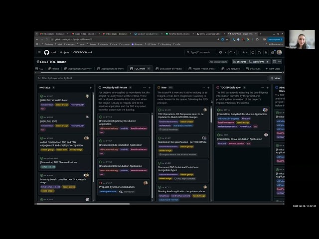319x239 pixels.
Task: Open Evaluation of Project view tab
Action: tap(169, 69)
